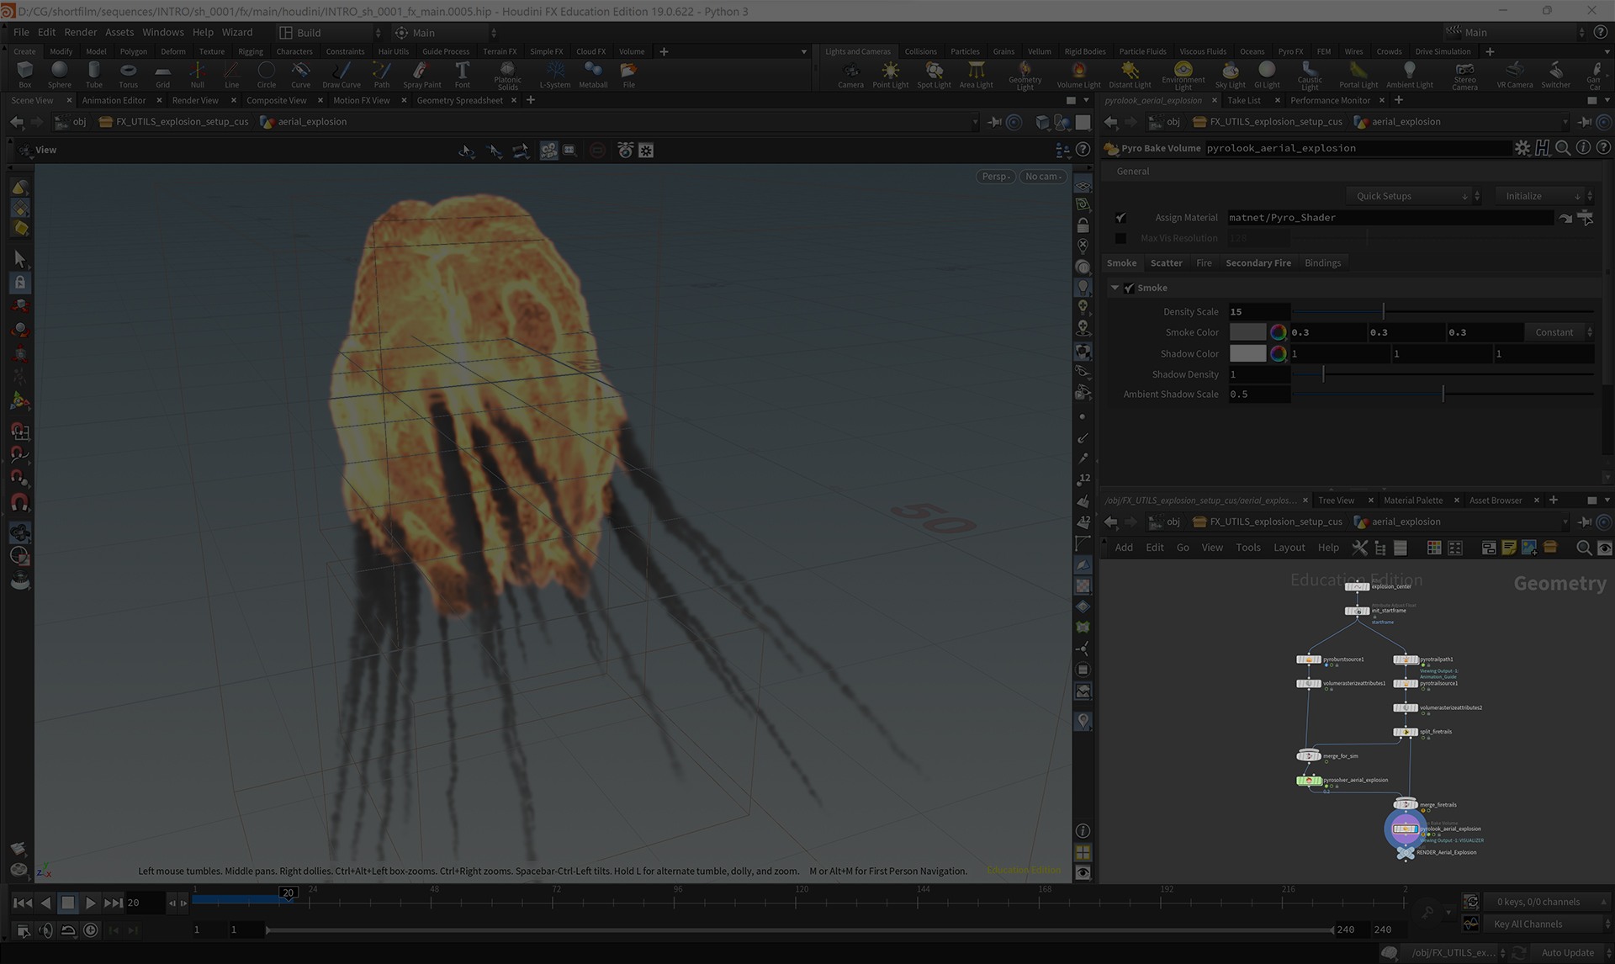1615x964 pixels.
Task: Open the Initialize dropdown
Action: point(1544,196)
